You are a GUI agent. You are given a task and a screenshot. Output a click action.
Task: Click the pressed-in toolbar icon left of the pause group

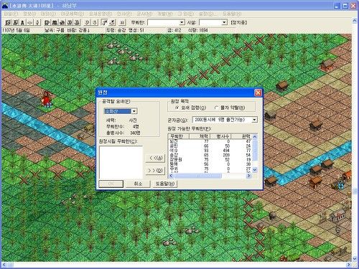[105, 22]
